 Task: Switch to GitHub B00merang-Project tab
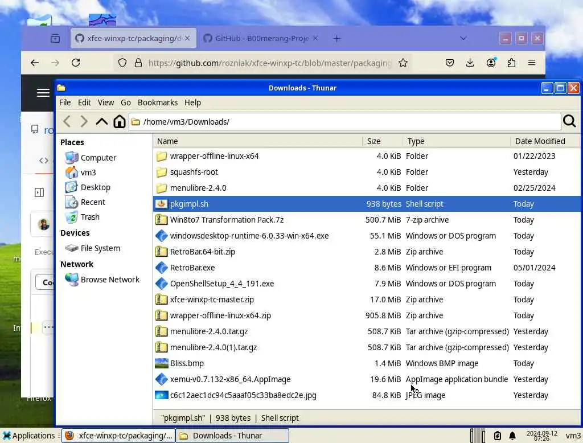point(262,38)
